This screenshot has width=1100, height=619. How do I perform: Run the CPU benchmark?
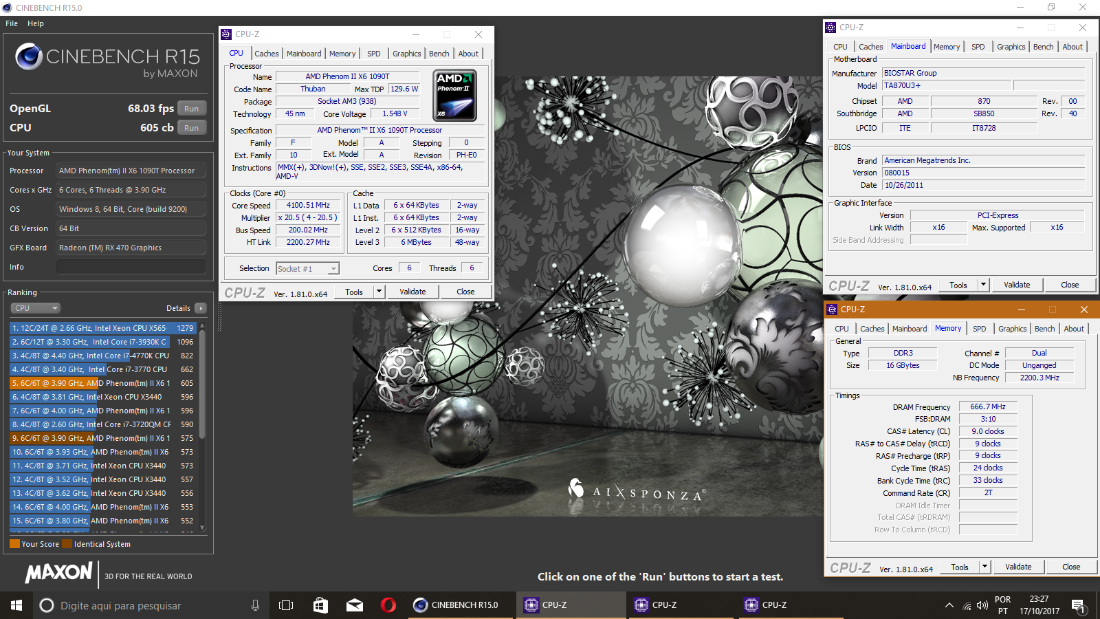click(x=192, y=128)
